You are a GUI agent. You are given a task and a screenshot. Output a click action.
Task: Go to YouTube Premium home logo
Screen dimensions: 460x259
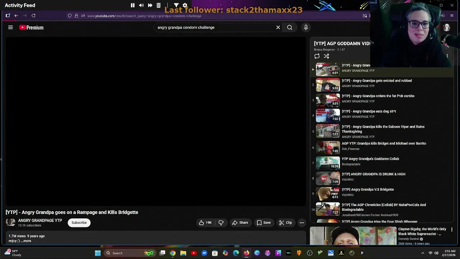31,27
